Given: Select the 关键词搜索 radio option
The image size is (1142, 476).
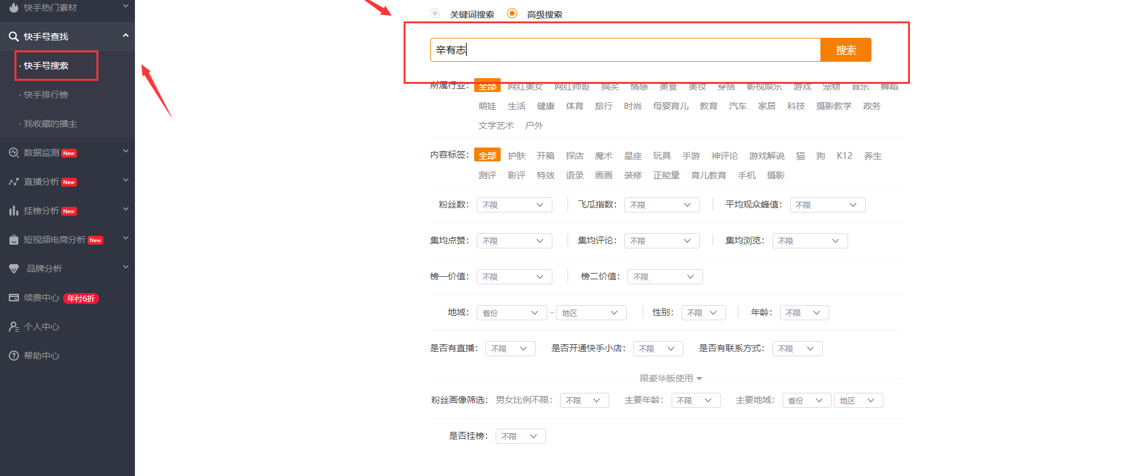Looking at the screenshot, I should click(x=435, y=13).
